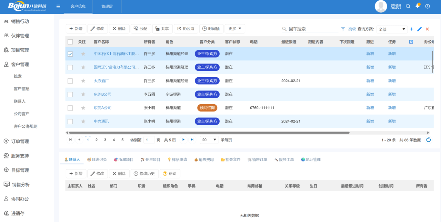Screen dimensions: 441x222
Task: Open the 管理层 menu in the top bar
Action: click(107, 6)
